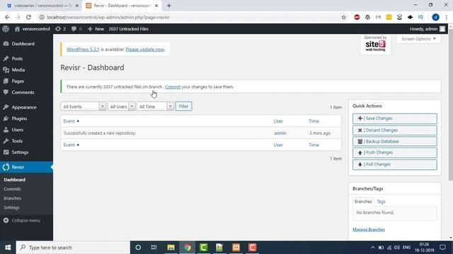Open the versioncontrol site home link
The width and height of the screenshot is (453, 254).
[x=33, y=29]
